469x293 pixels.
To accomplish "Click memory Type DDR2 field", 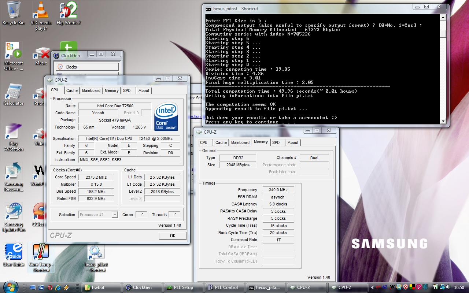I will (x=238, y=158).
